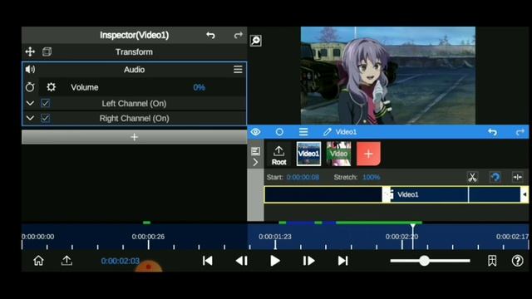Edit the Volume value 0%

[x=199, y=87]
